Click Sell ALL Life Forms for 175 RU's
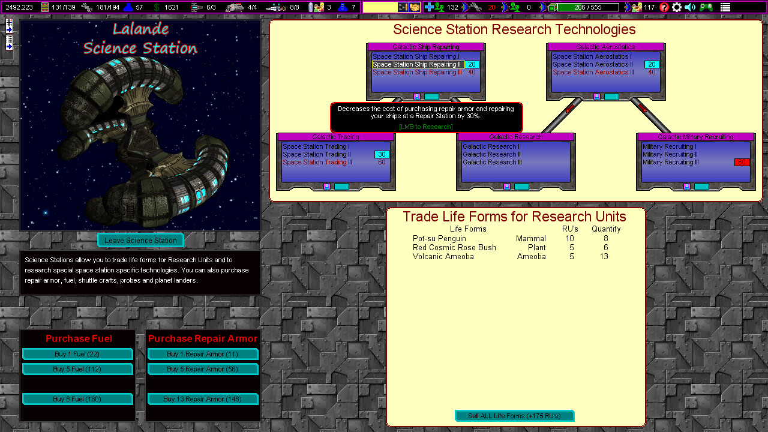768x432 pixels. 514,415
